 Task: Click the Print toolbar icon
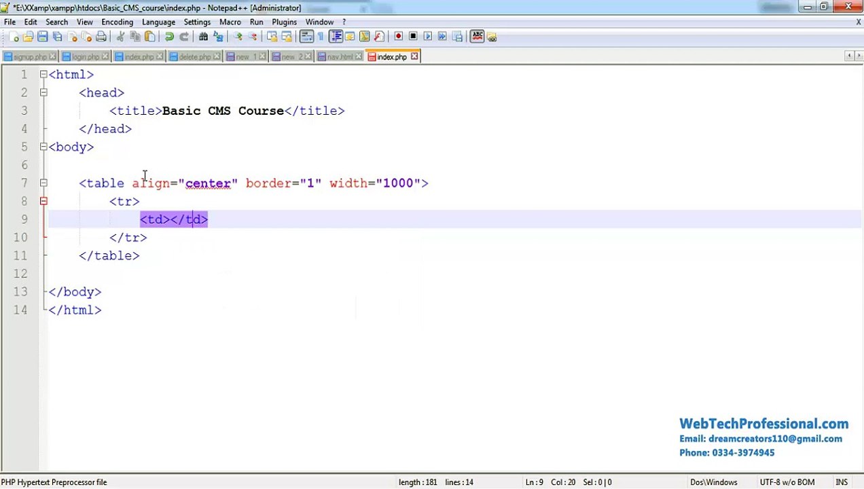(101, 37)
